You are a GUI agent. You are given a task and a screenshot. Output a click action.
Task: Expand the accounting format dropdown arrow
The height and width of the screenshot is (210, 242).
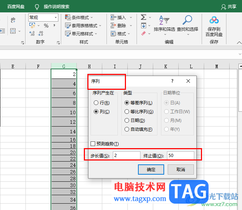(x=39, y=25)
